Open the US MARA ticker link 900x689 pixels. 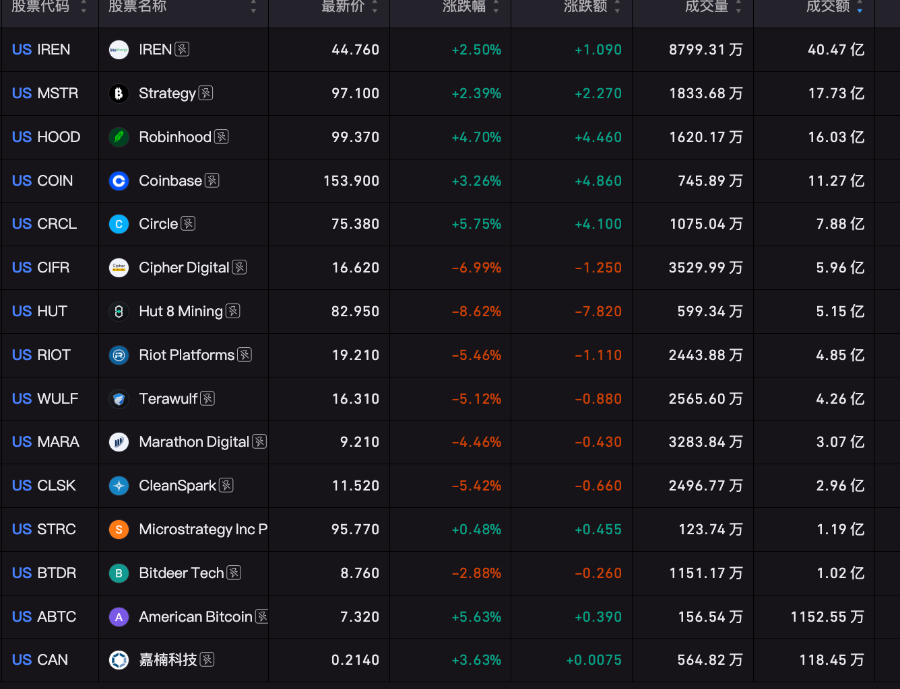[46, 442]
